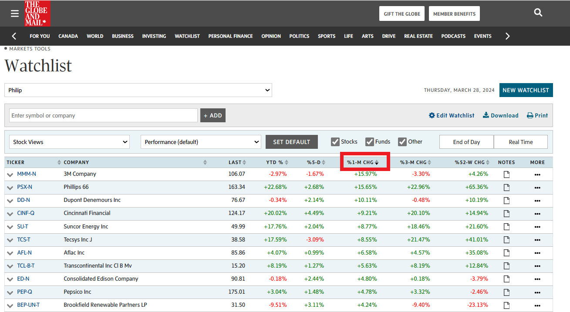Switch to the Real Time tab
The image size is (570, 312).
(x=520, y=142)
